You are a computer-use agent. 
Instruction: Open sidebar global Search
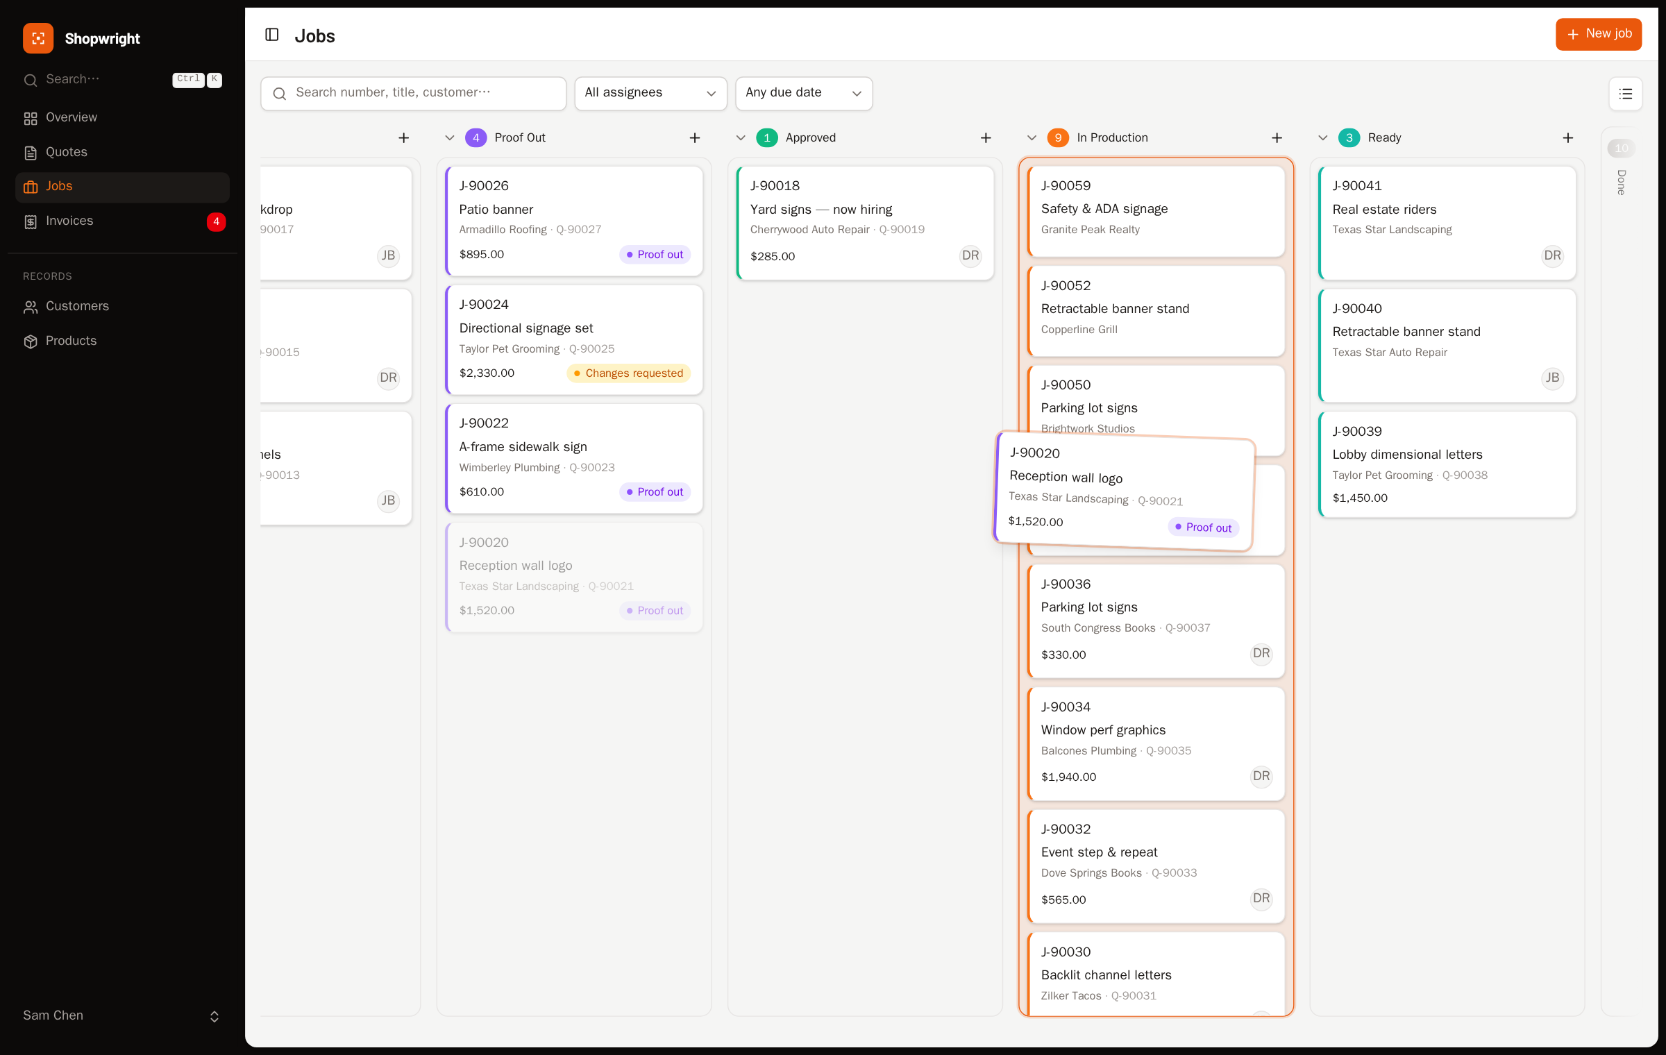click(x=122, y=80)
